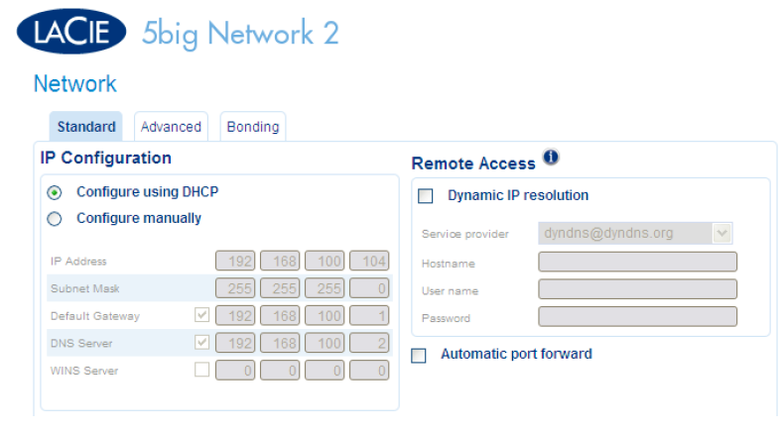783x435 pixels.
Task: Click the User name input field
Action: point(638,288)
